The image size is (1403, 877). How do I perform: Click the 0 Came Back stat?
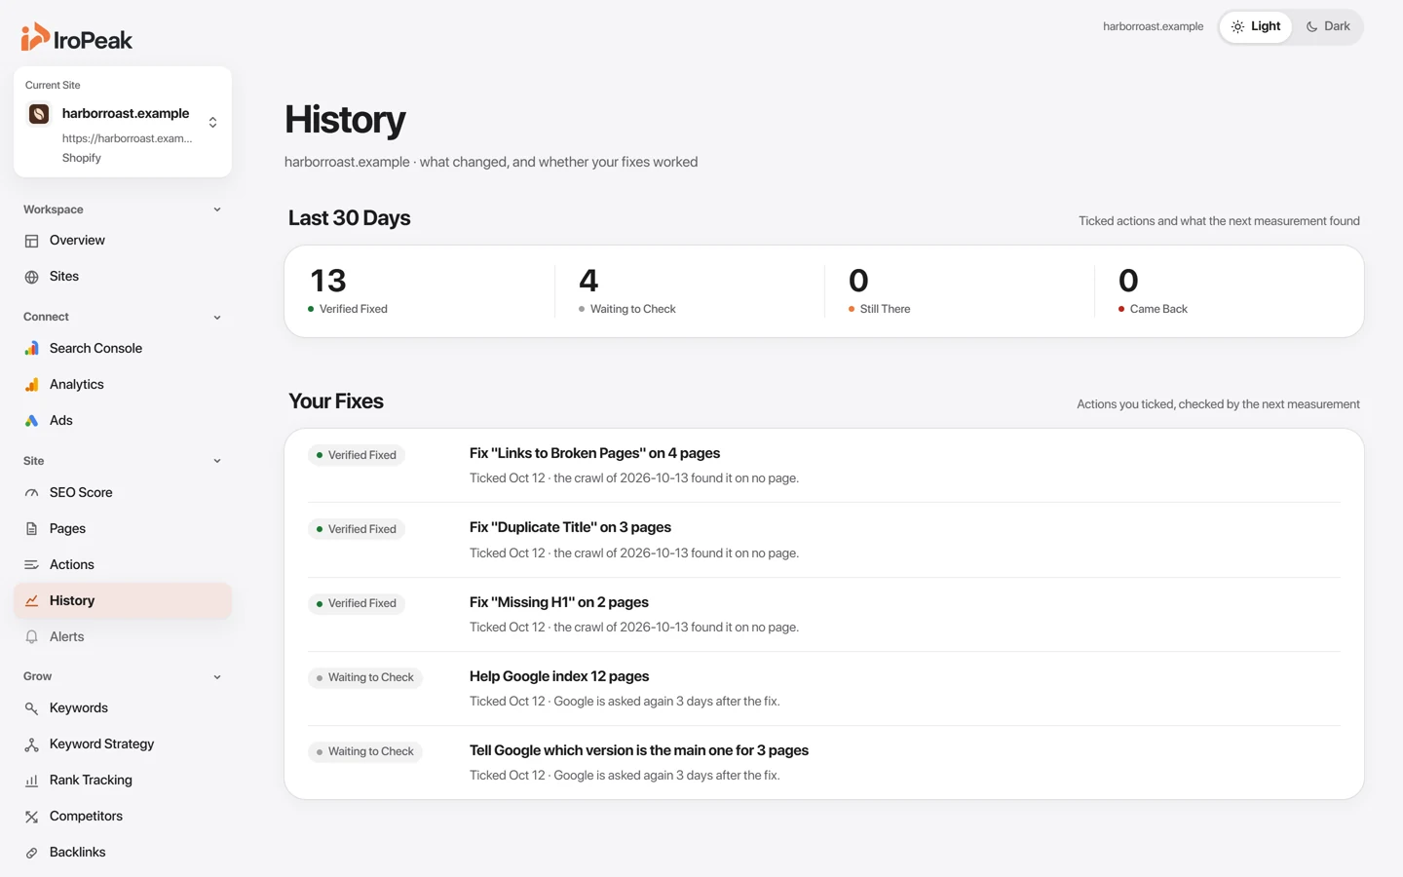[x=1229, y=291]
